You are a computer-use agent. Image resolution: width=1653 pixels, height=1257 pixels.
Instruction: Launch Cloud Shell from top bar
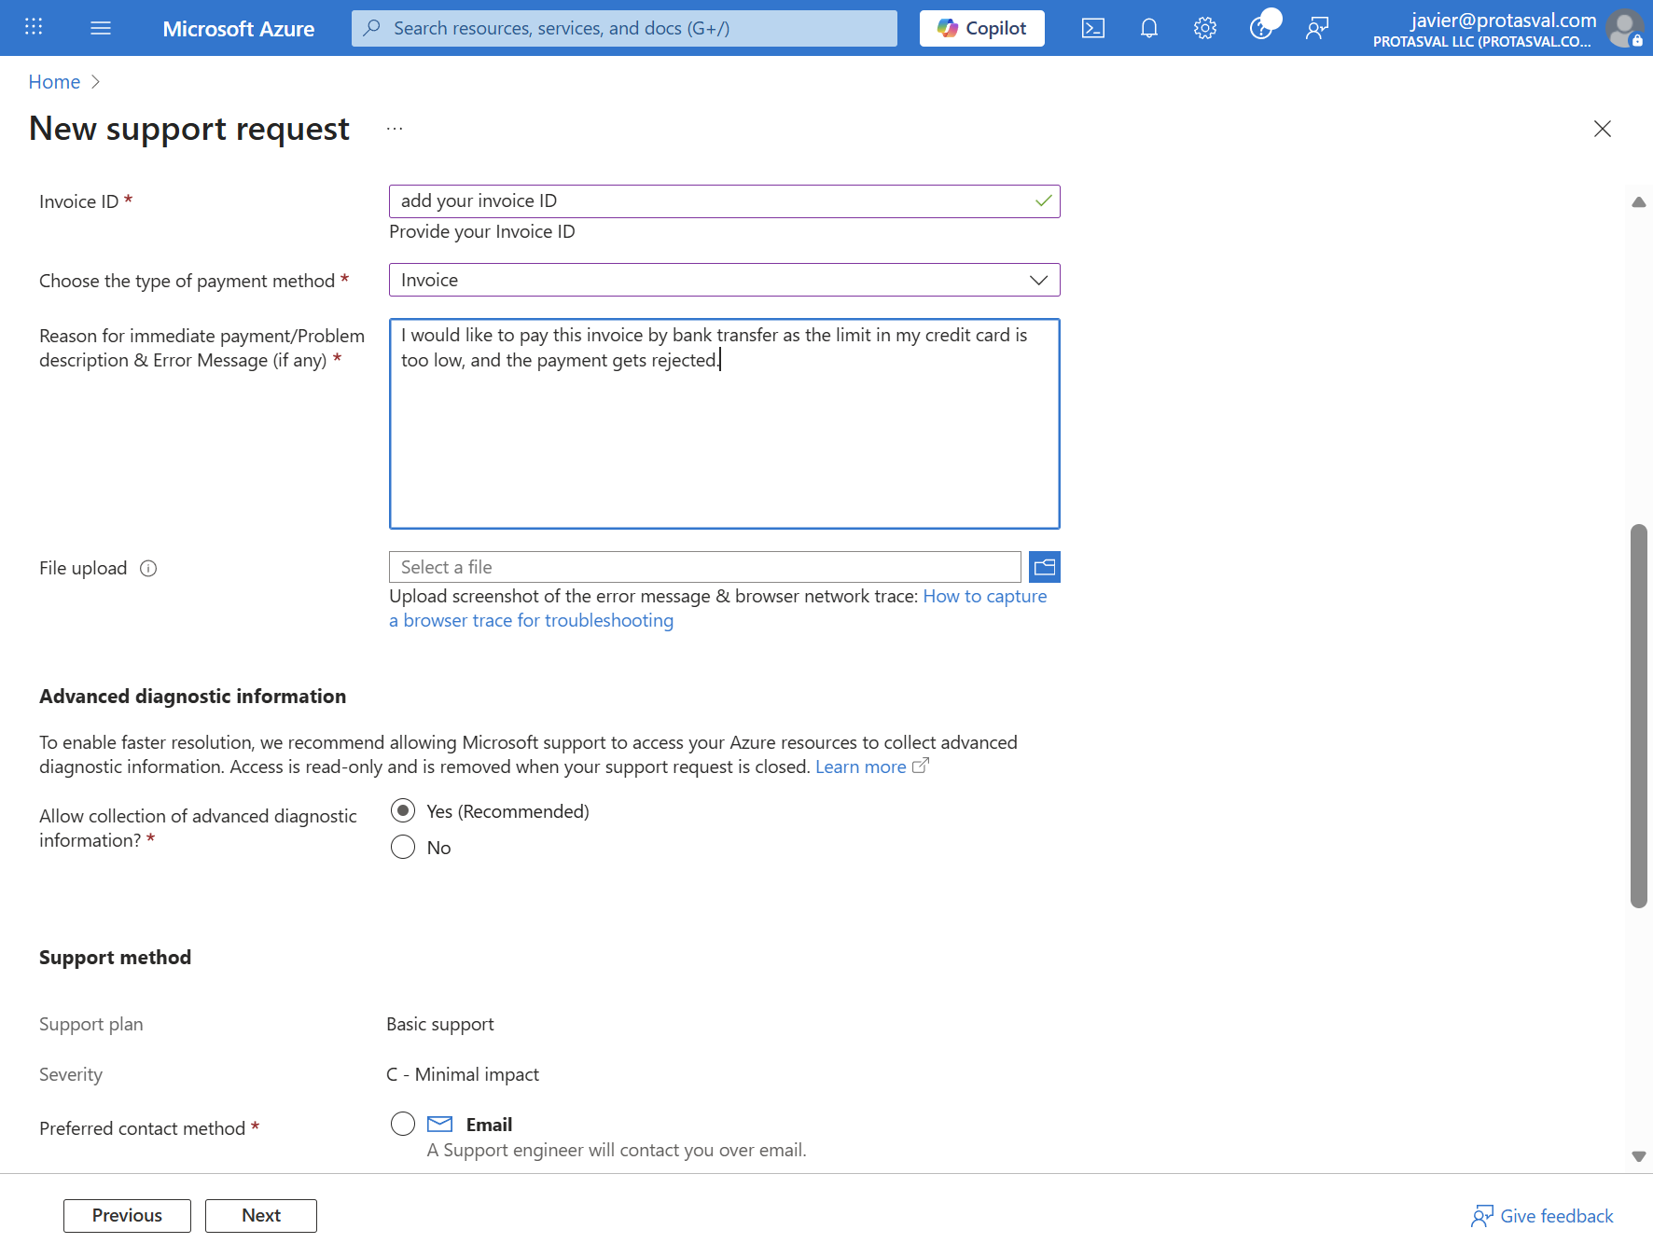(1093, 28)
